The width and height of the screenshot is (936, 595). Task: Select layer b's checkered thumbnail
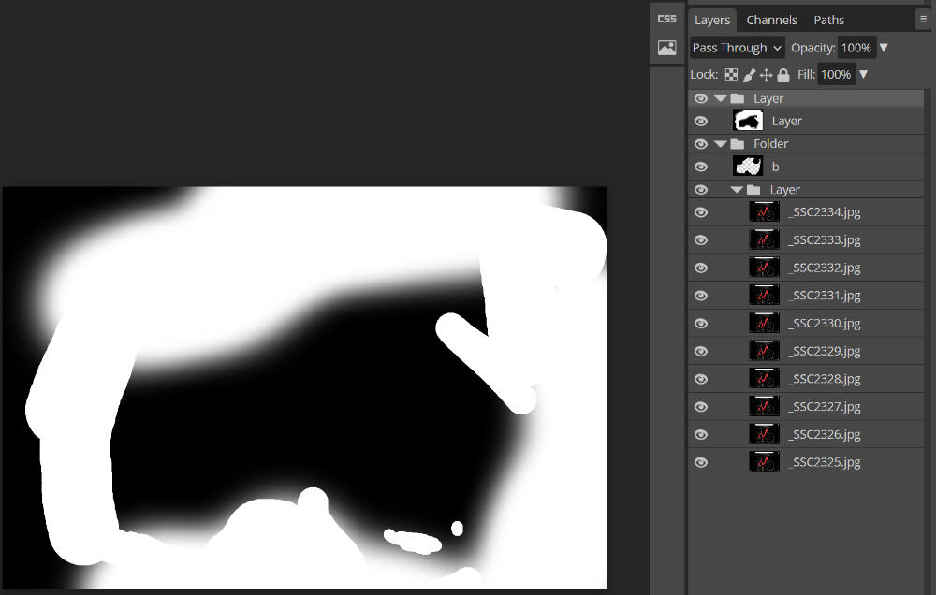[x=748, y=166]
